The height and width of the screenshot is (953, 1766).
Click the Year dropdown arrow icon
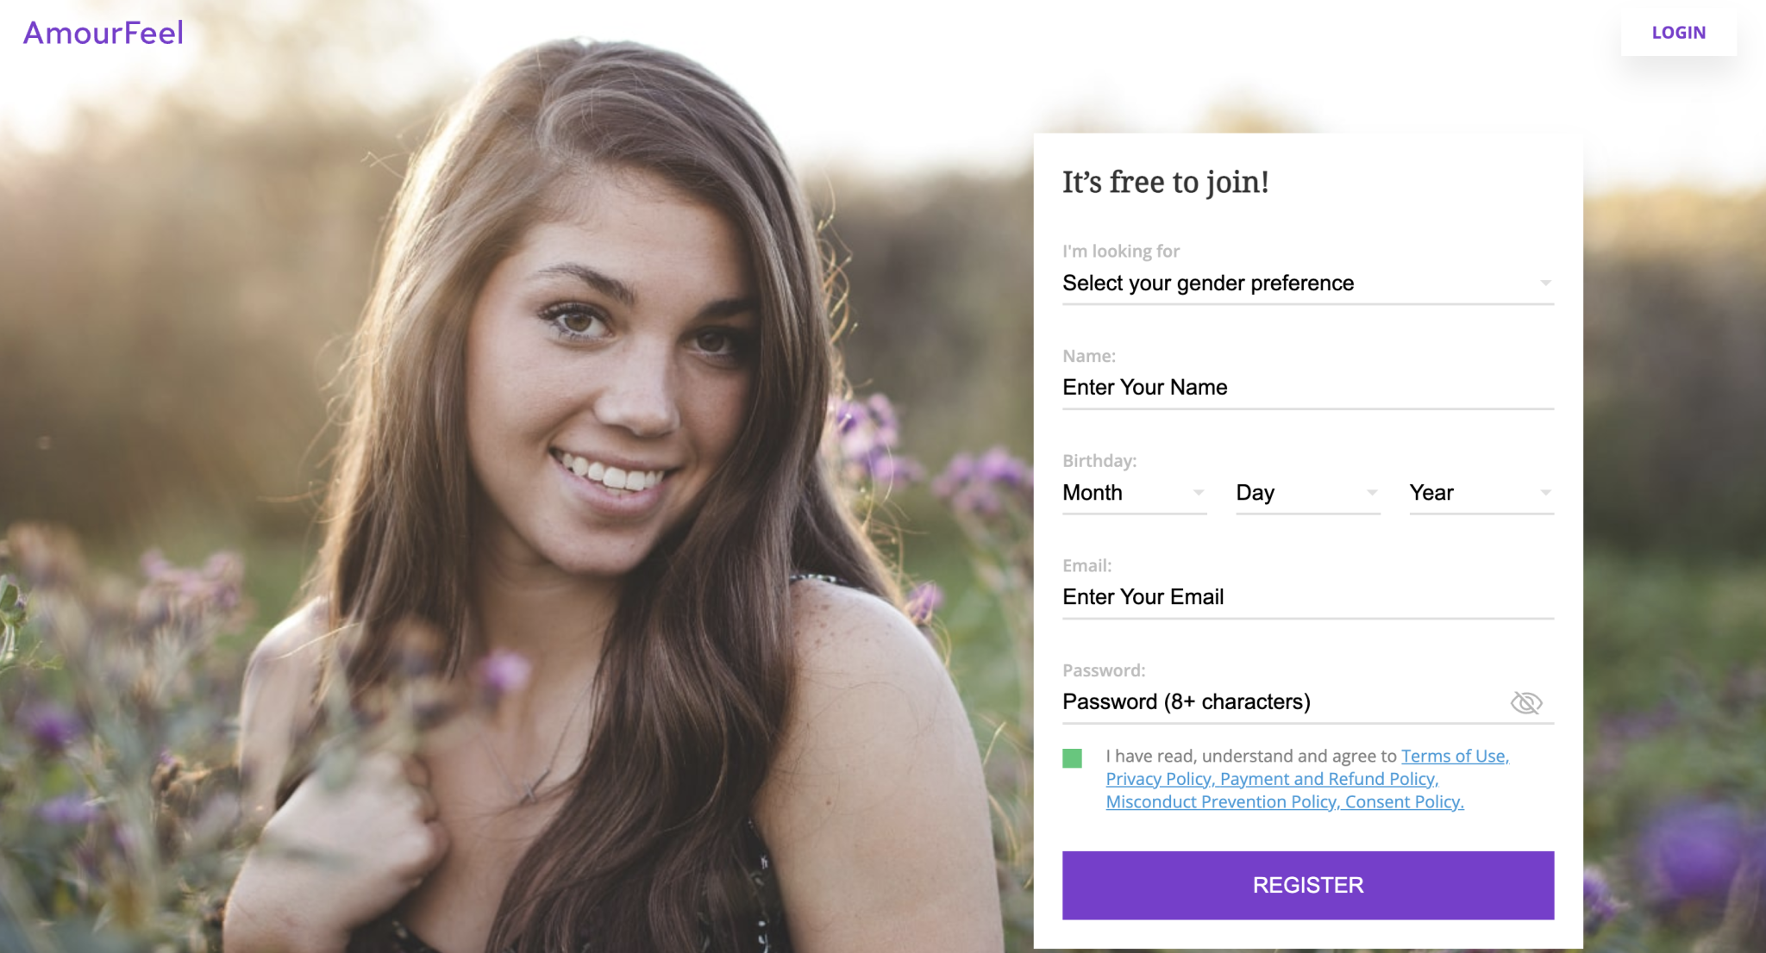[x=1545, y=493]
